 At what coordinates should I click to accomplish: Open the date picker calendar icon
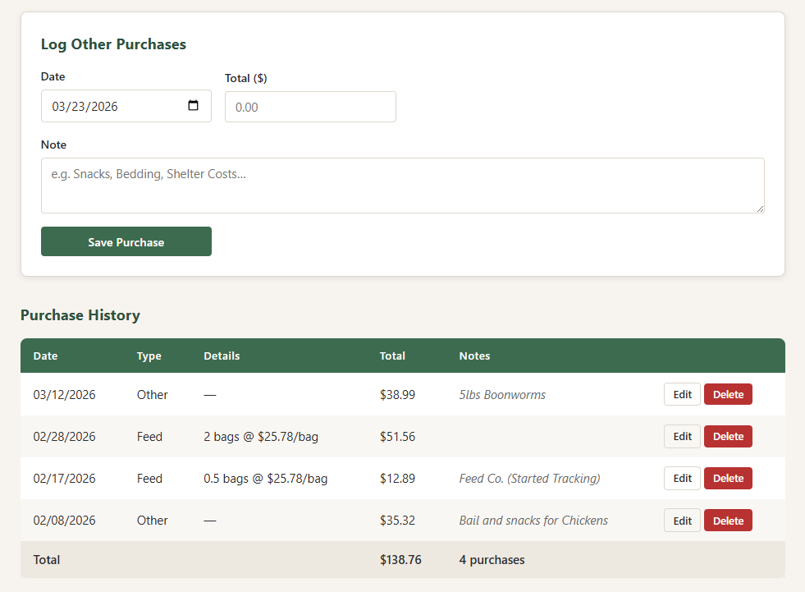pos(194,106)
